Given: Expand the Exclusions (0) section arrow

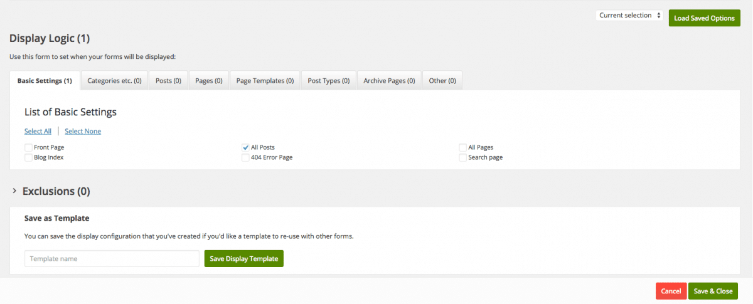Looking at the screenshot, I should [x=14, y=191].
